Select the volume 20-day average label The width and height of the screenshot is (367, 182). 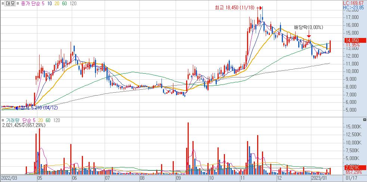[x=40, y=120]
